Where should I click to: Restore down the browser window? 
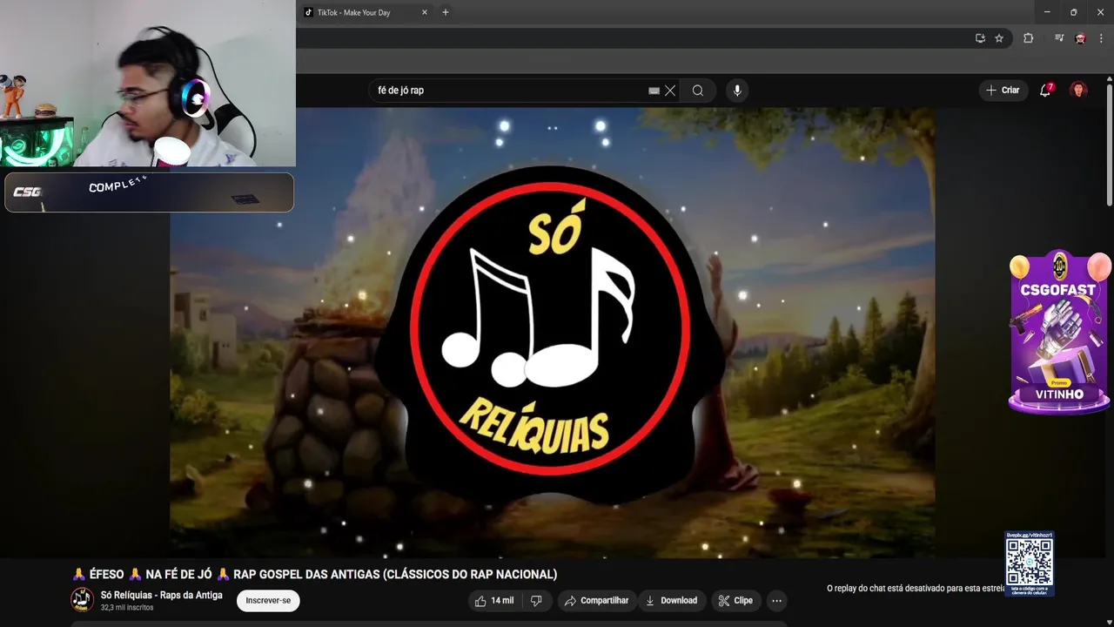[1073, 12]
